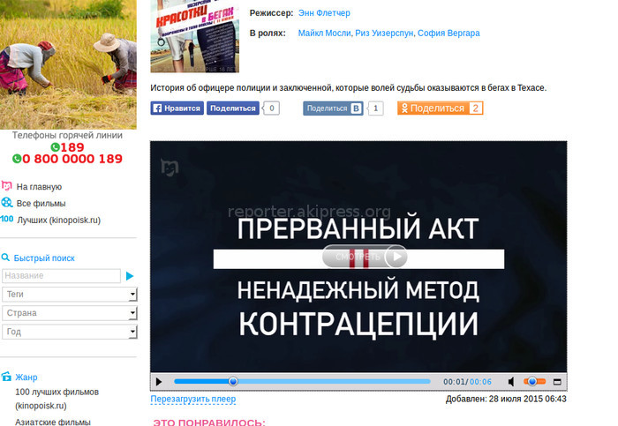Go to На главную home page
This screenshot has height=426, width=618.
[x=39, y=187]
